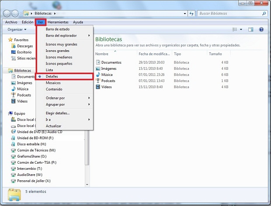Viewport: 271px width, 206px height.
Task: Toggle the preview pane icon
Action: 250,30
